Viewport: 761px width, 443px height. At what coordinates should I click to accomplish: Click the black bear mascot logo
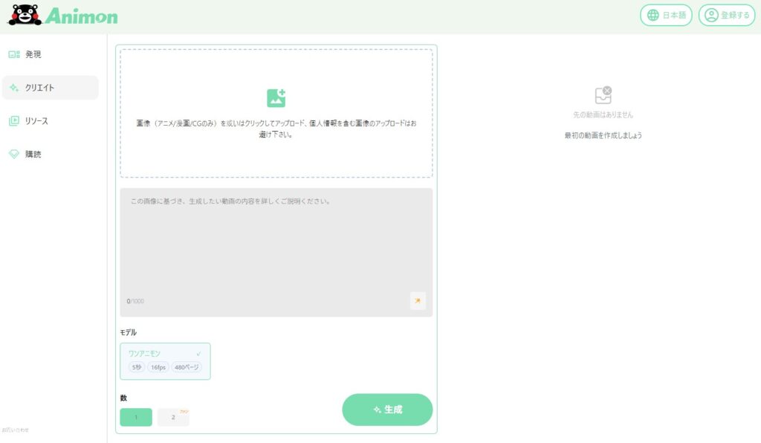(25, 15)
